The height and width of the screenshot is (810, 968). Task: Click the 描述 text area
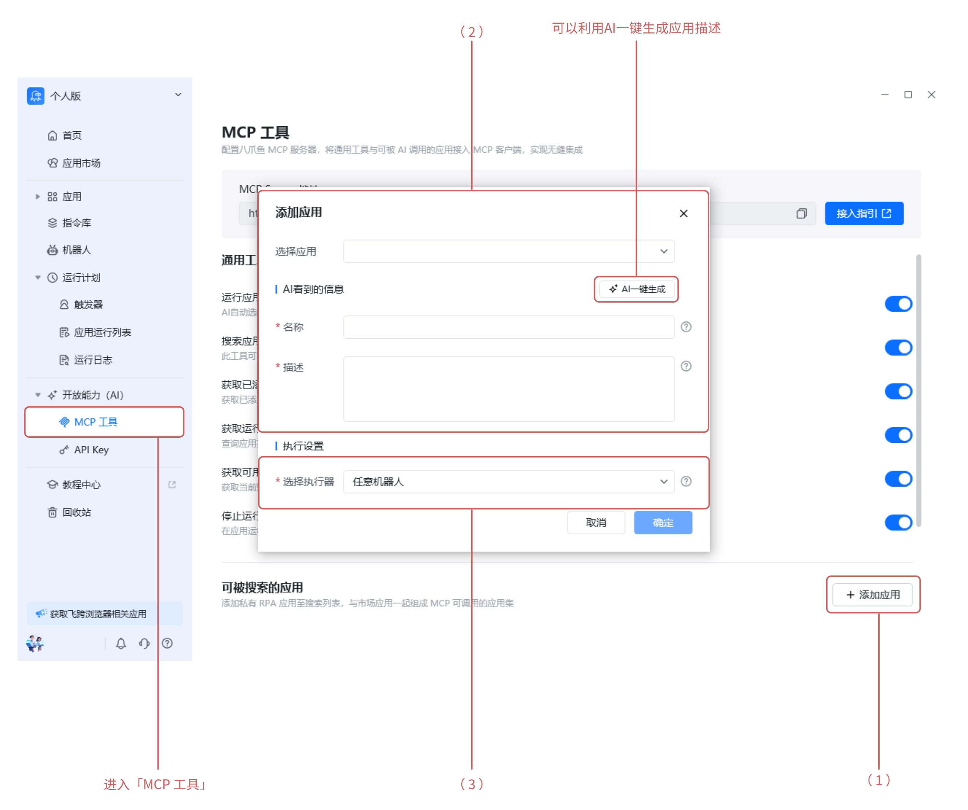[510, 390]
